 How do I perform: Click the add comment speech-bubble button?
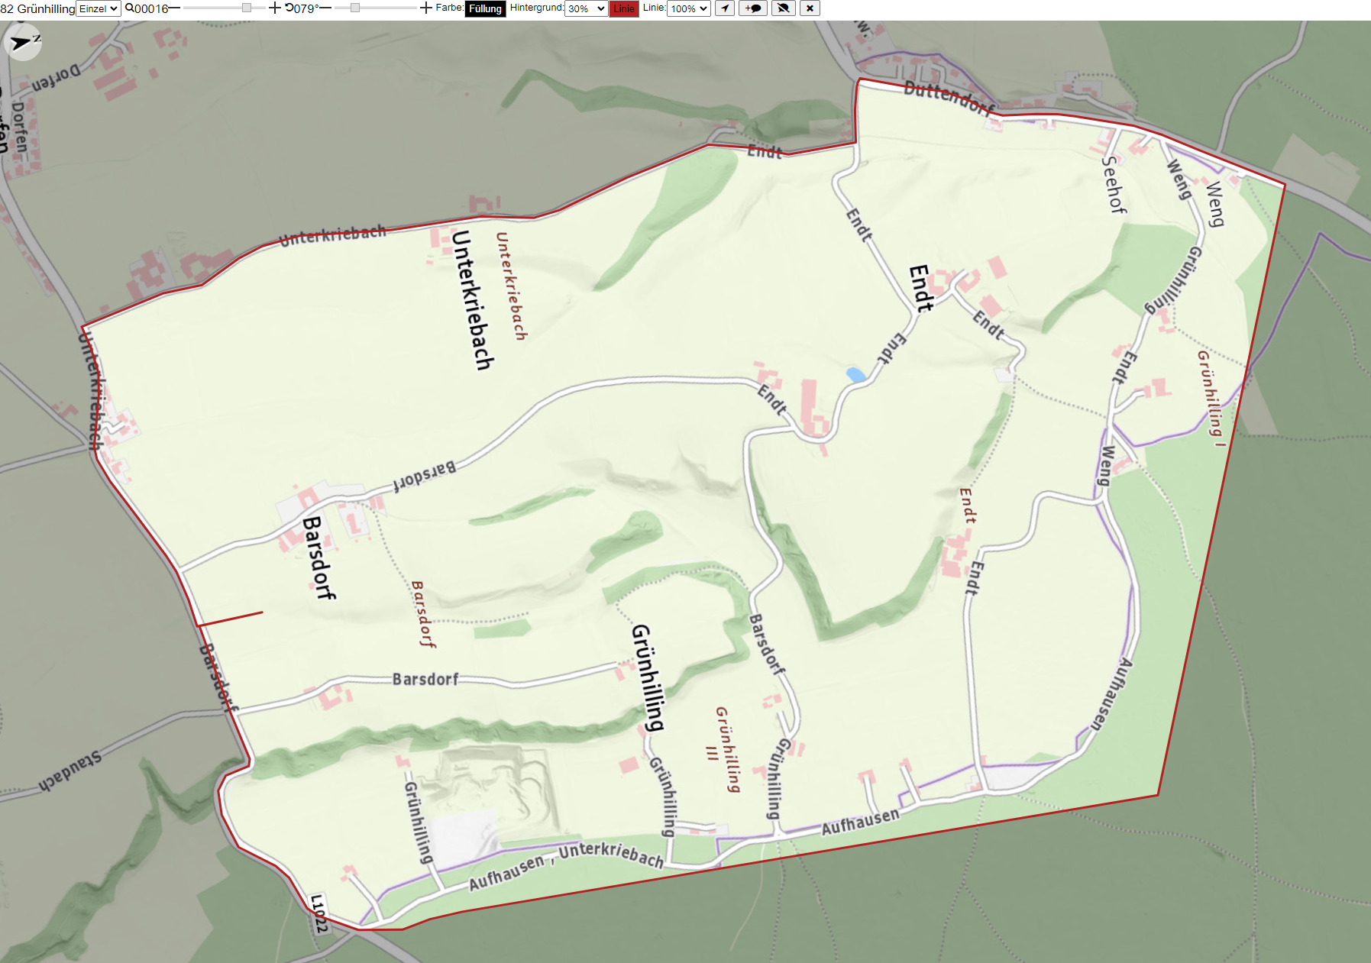pos(753,8)
